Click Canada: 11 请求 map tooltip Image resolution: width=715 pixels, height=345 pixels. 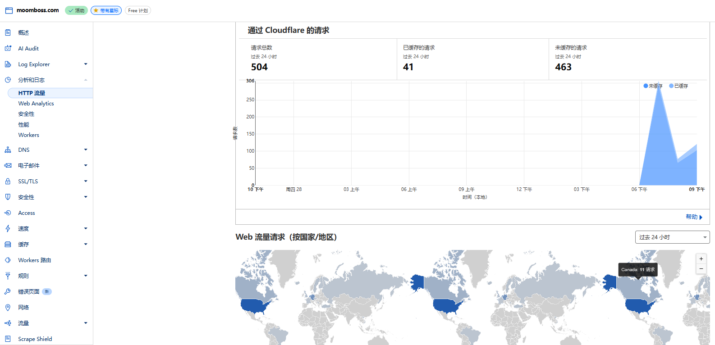pyautogui.click(x=638, y=269)
